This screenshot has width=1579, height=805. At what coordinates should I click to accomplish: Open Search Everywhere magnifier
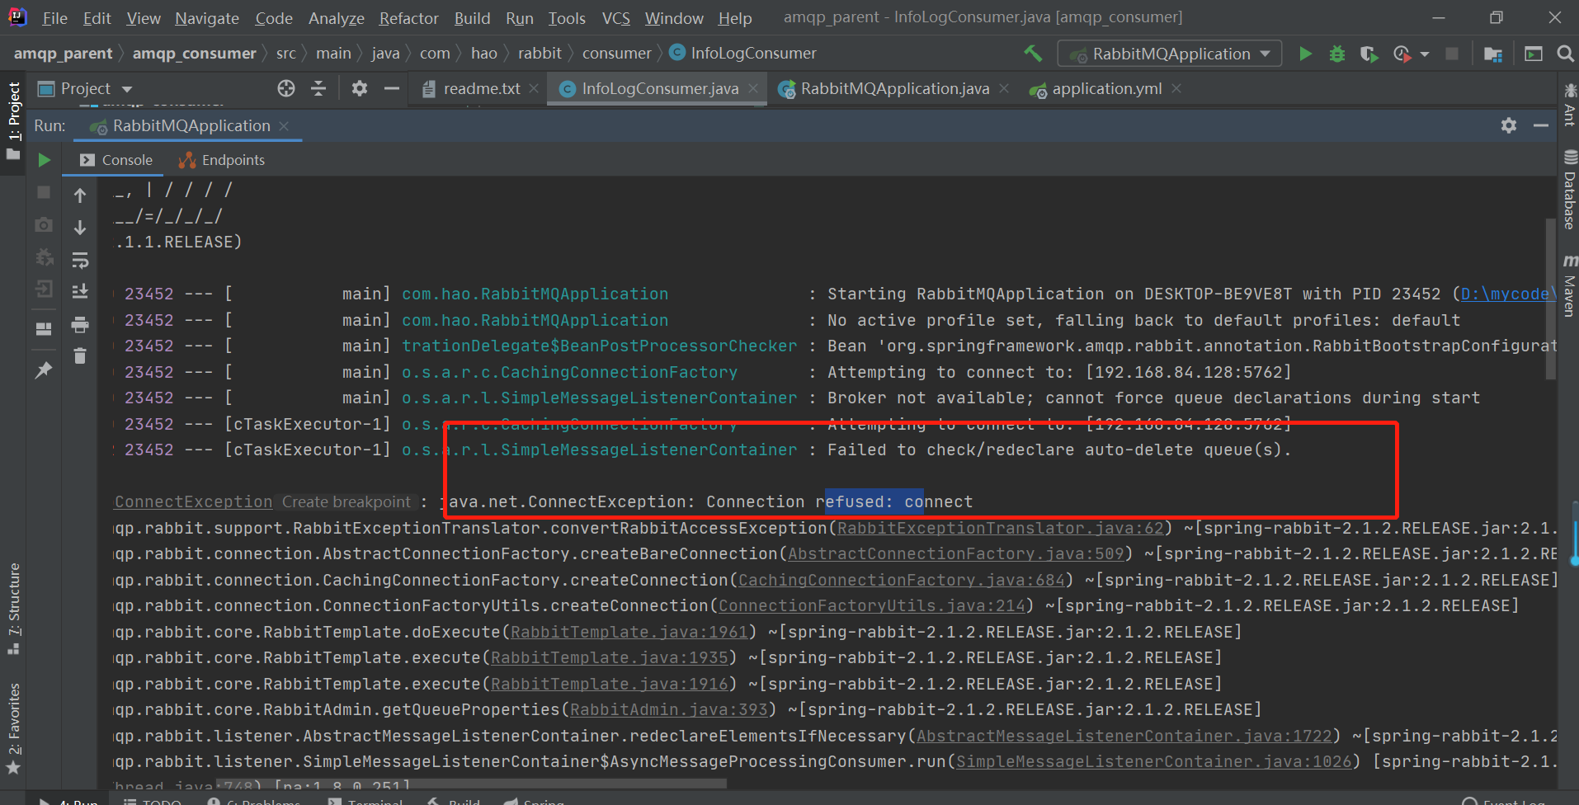pyautogui.click(x=1565, y=54)
